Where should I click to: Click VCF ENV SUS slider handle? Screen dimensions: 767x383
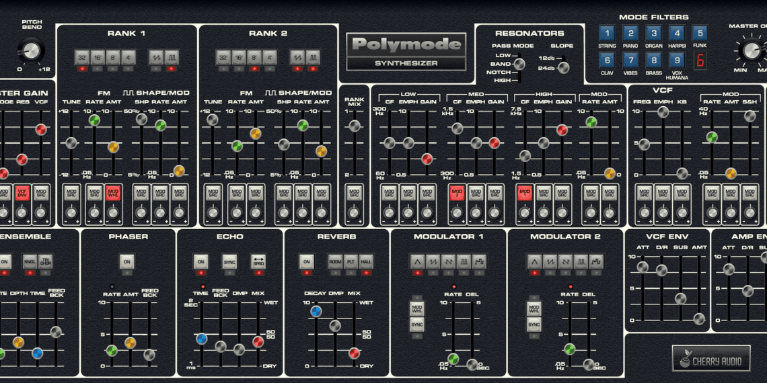pyautogui.click(x=680, y=298)
